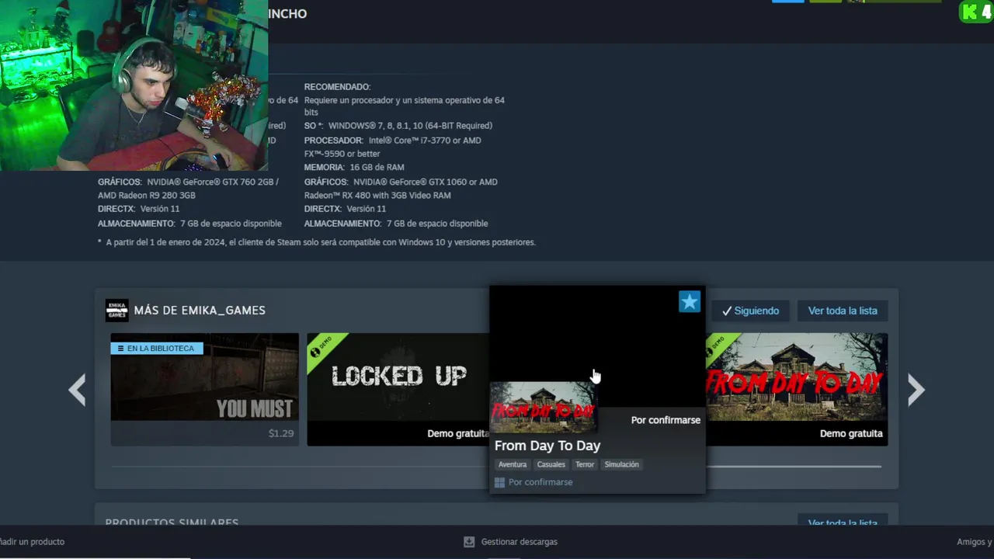994x559 pixels.
Task: Click the left carousel arrow
Action: 77,390
